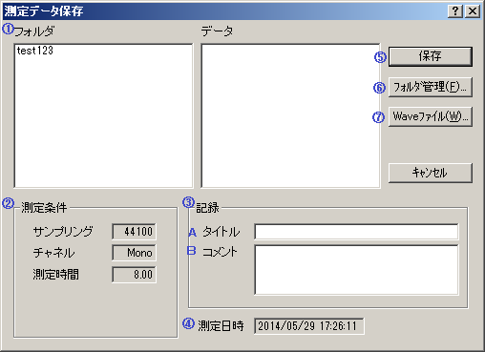The image size is (485, 352).
Task: Select the test123 folder entry
Action: (x=35, y=51)
